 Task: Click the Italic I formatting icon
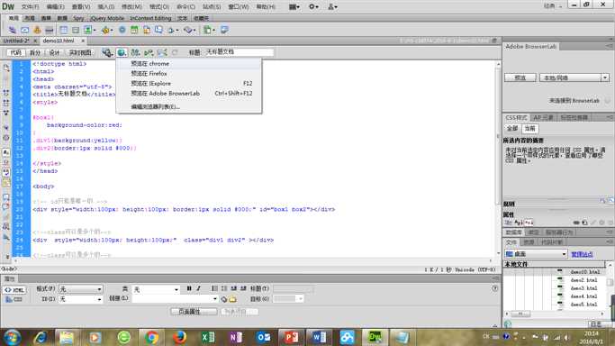pyautogui.click(x=198, y=288)
